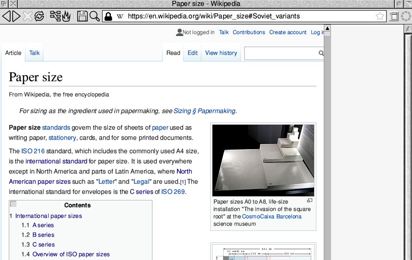The image size is (412, 260).
Task: Toggle the Contents box checkbox
Action: click(x=13, y=204)
